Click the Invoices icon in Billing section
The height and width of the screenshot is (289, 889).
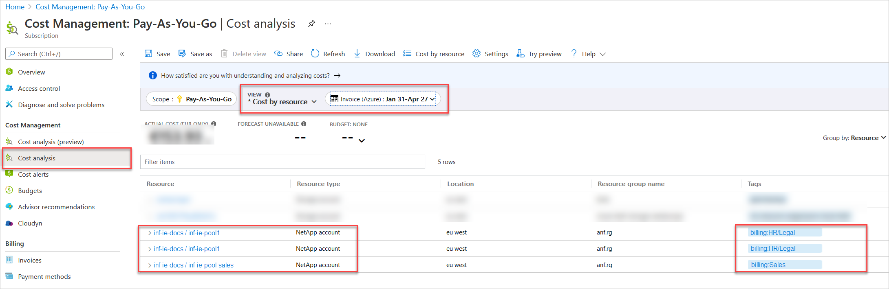coord(9,260)
